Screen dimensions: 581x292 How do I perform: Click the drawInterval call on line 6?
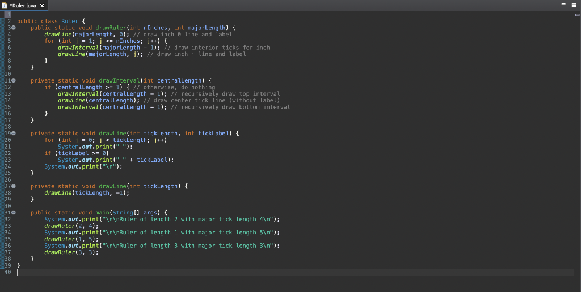coord(109,48)
